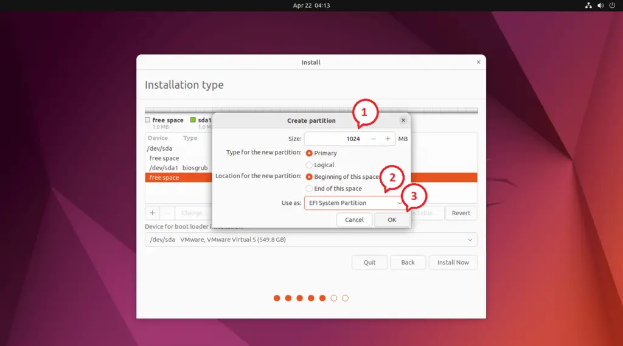Image resolution: width=623 pixels, height=346 pixels.
Task: Open the Use as EFI System Partition dropdown
Action: coord(355,202)
